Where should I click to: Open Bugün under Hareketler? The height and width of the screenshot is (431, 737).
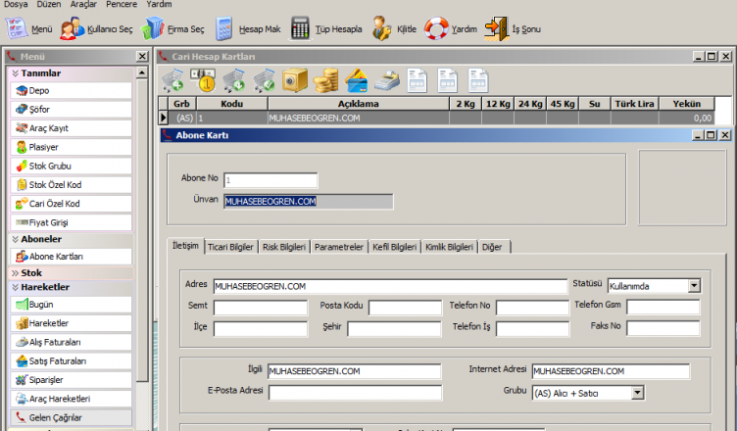click(71, 305)
